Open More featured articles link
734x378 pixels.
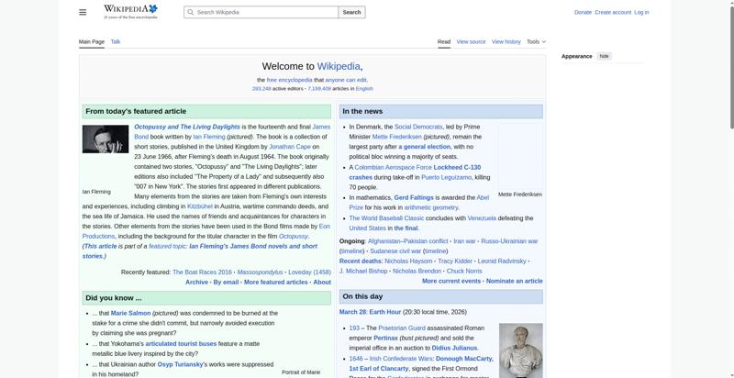pos(276,283)
